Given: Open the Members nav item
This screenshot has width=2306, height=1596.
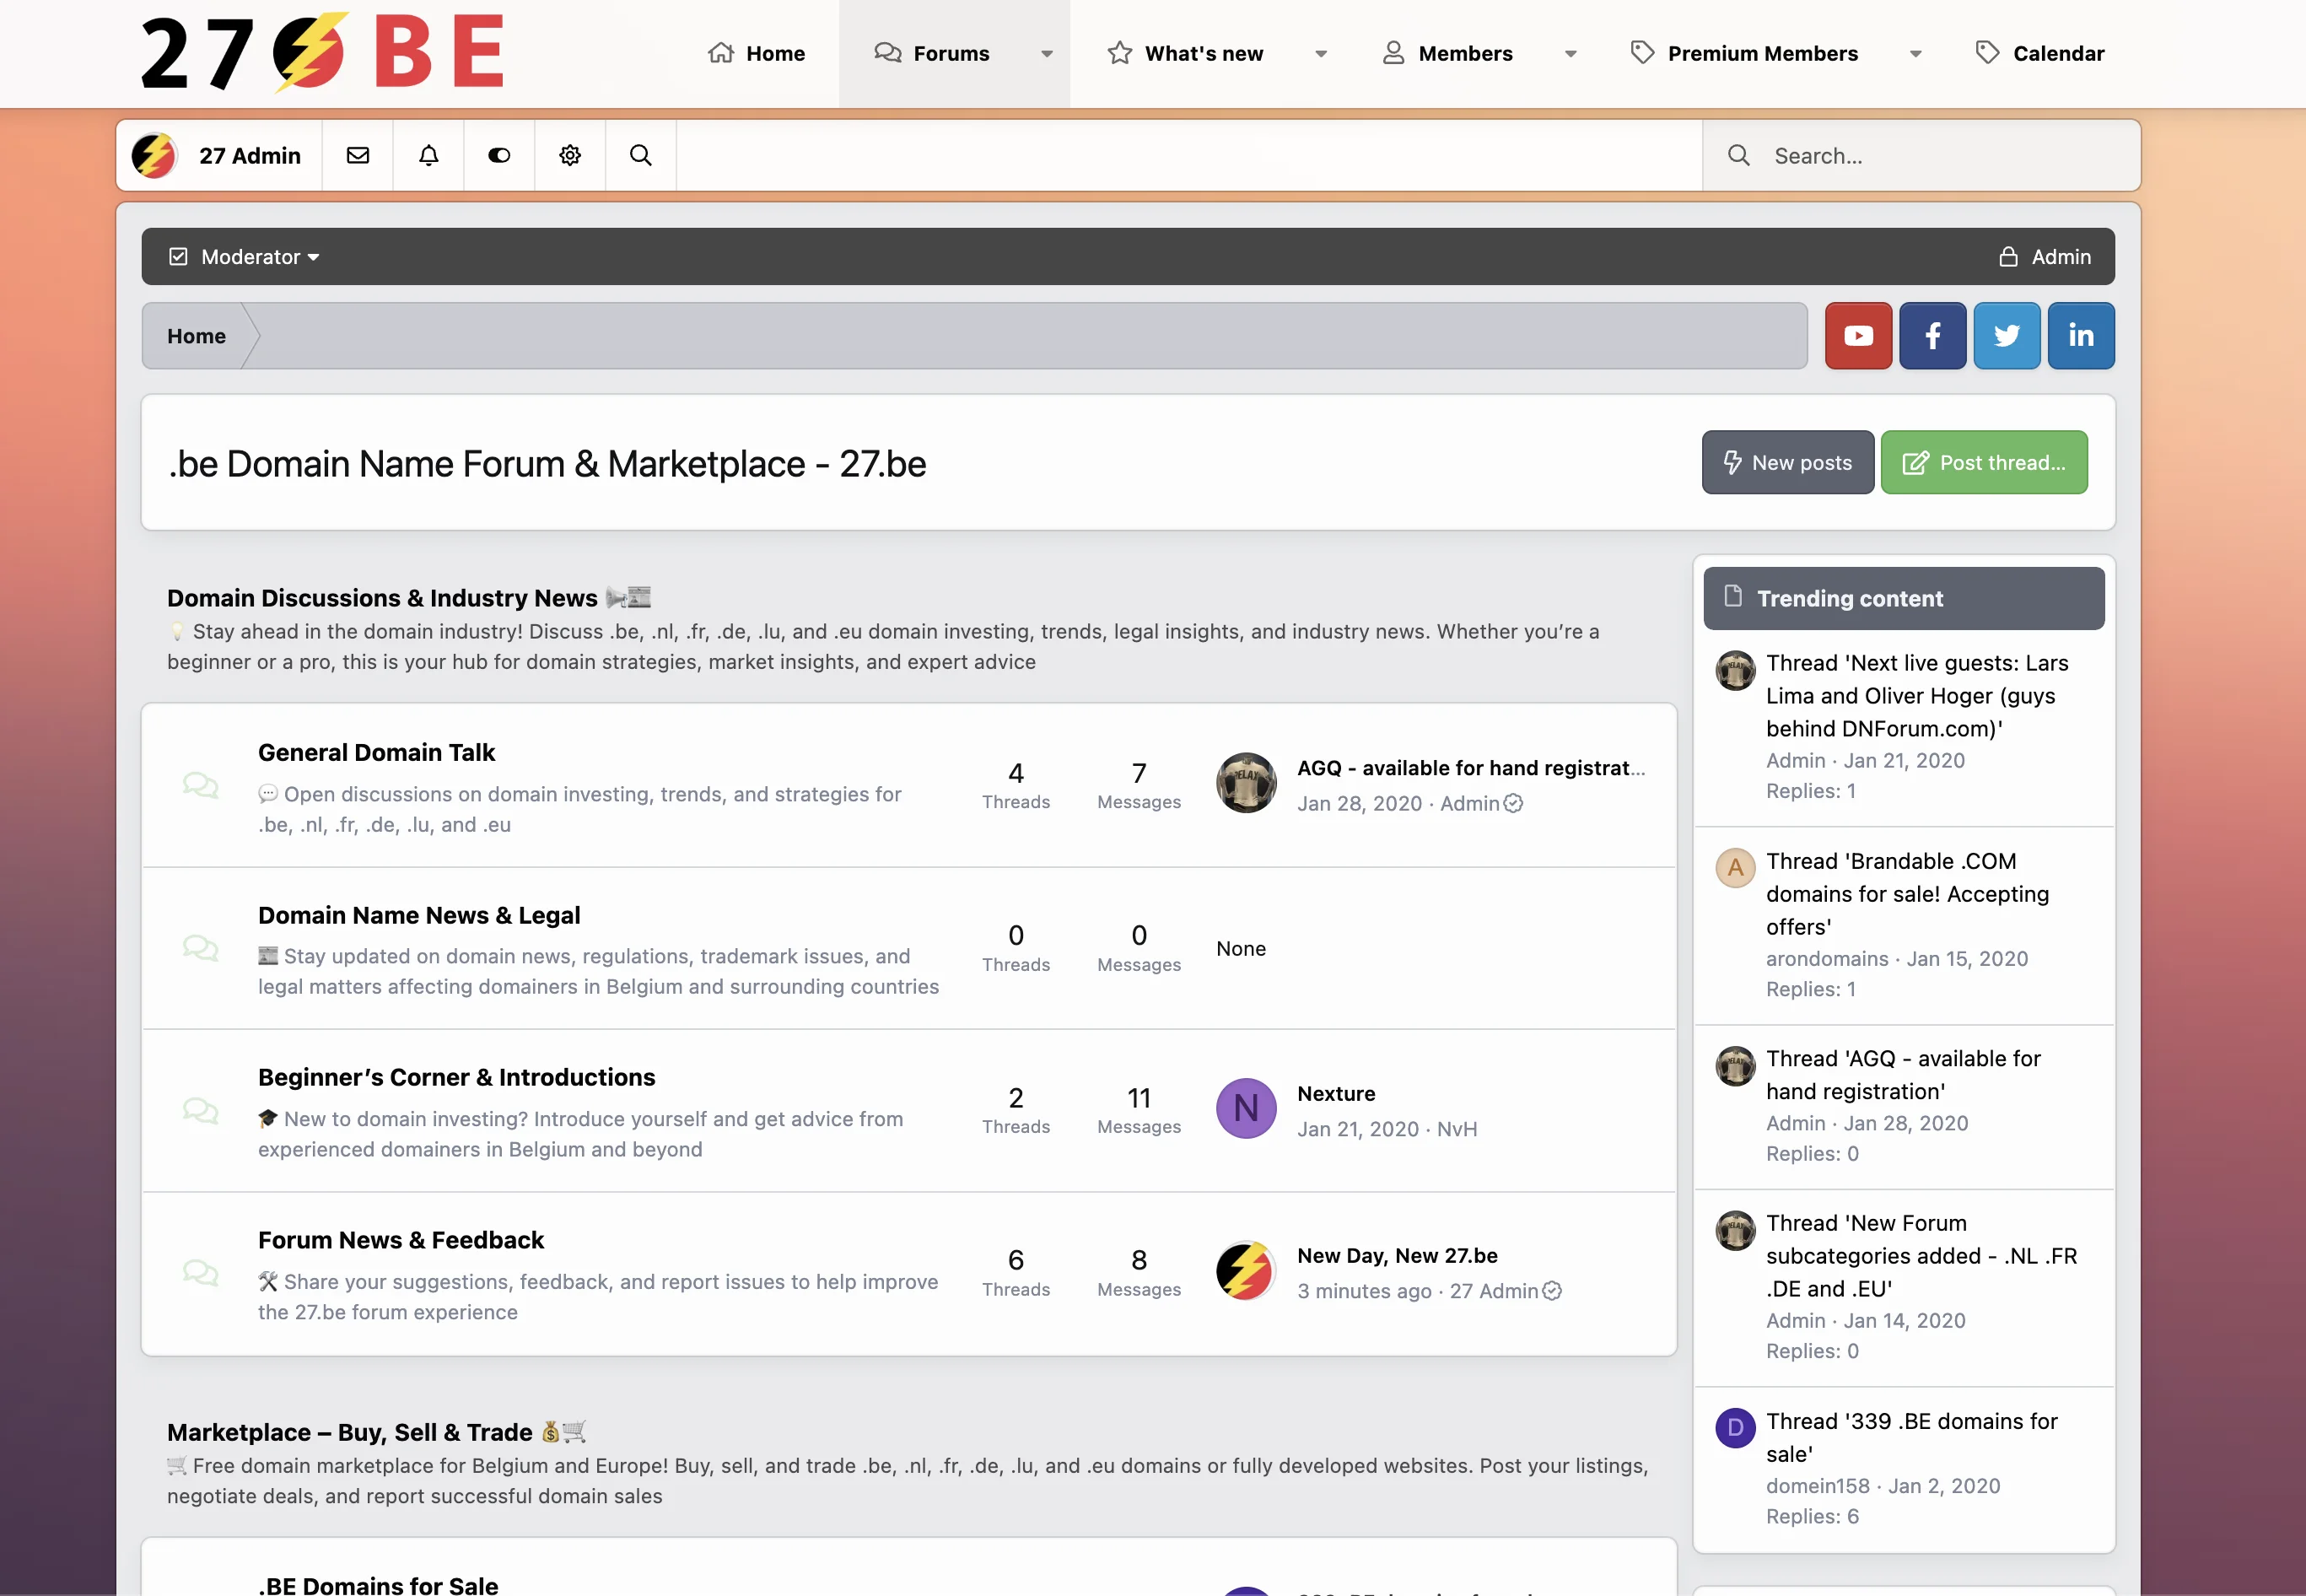Looking at the screenshot, I should (1447, 54).
